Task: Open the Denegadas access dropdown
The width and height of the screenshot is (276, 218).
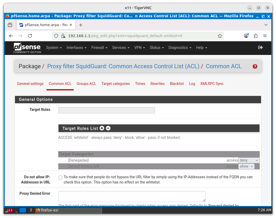Action: (x=249, y=160)
